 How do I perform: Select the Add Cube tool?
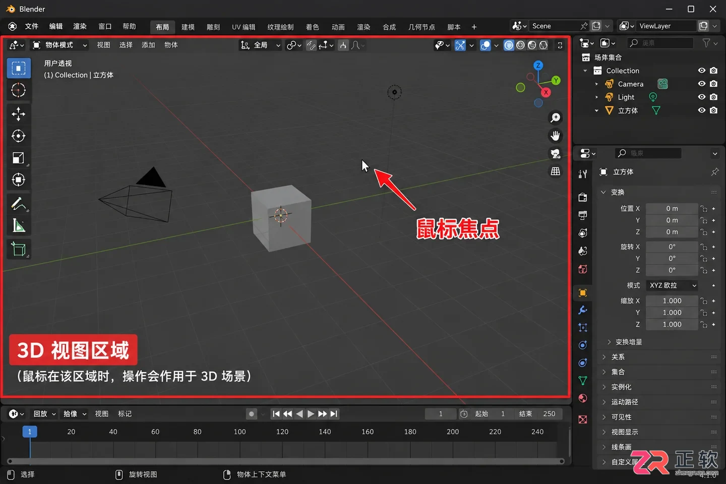19,249
